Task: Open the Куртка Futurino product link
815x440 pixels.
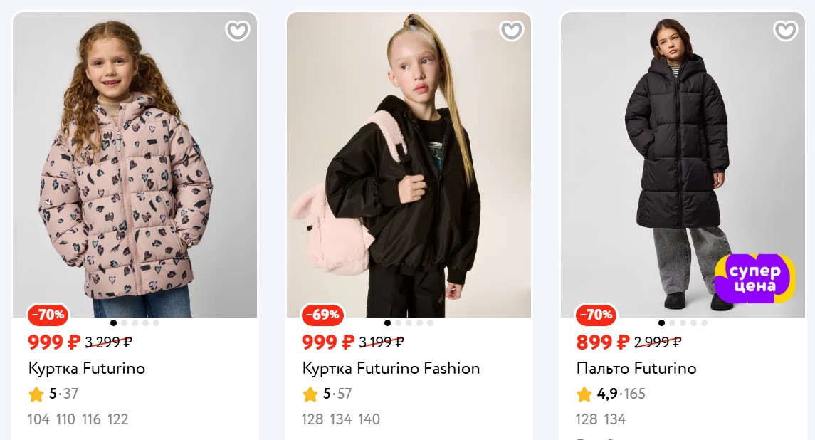Action: tap(87, 368)
